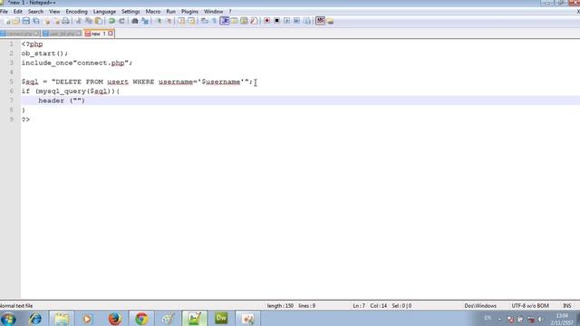
Task: Open the Window menu
Action: [214, 12]
